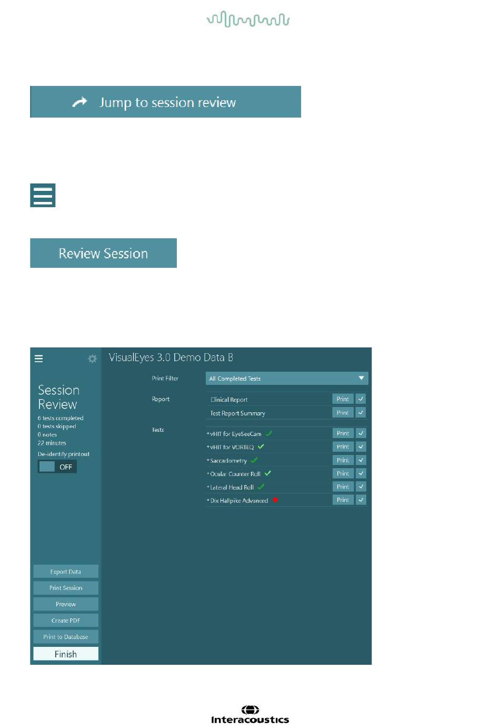Click Export Data in the sidebar
500x727 pixels.
point(66,571)
